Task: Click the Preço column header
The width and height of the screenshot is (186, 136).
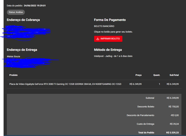Action: click(x=138, y=75)
